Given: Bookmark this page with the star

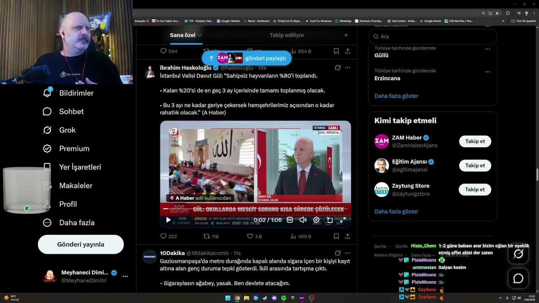Looking at the screenshot, I should (497, 13).
